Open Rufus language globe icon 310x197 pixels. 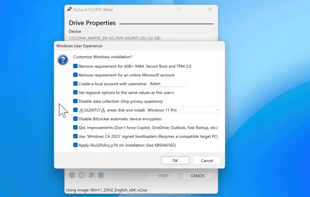72,175
